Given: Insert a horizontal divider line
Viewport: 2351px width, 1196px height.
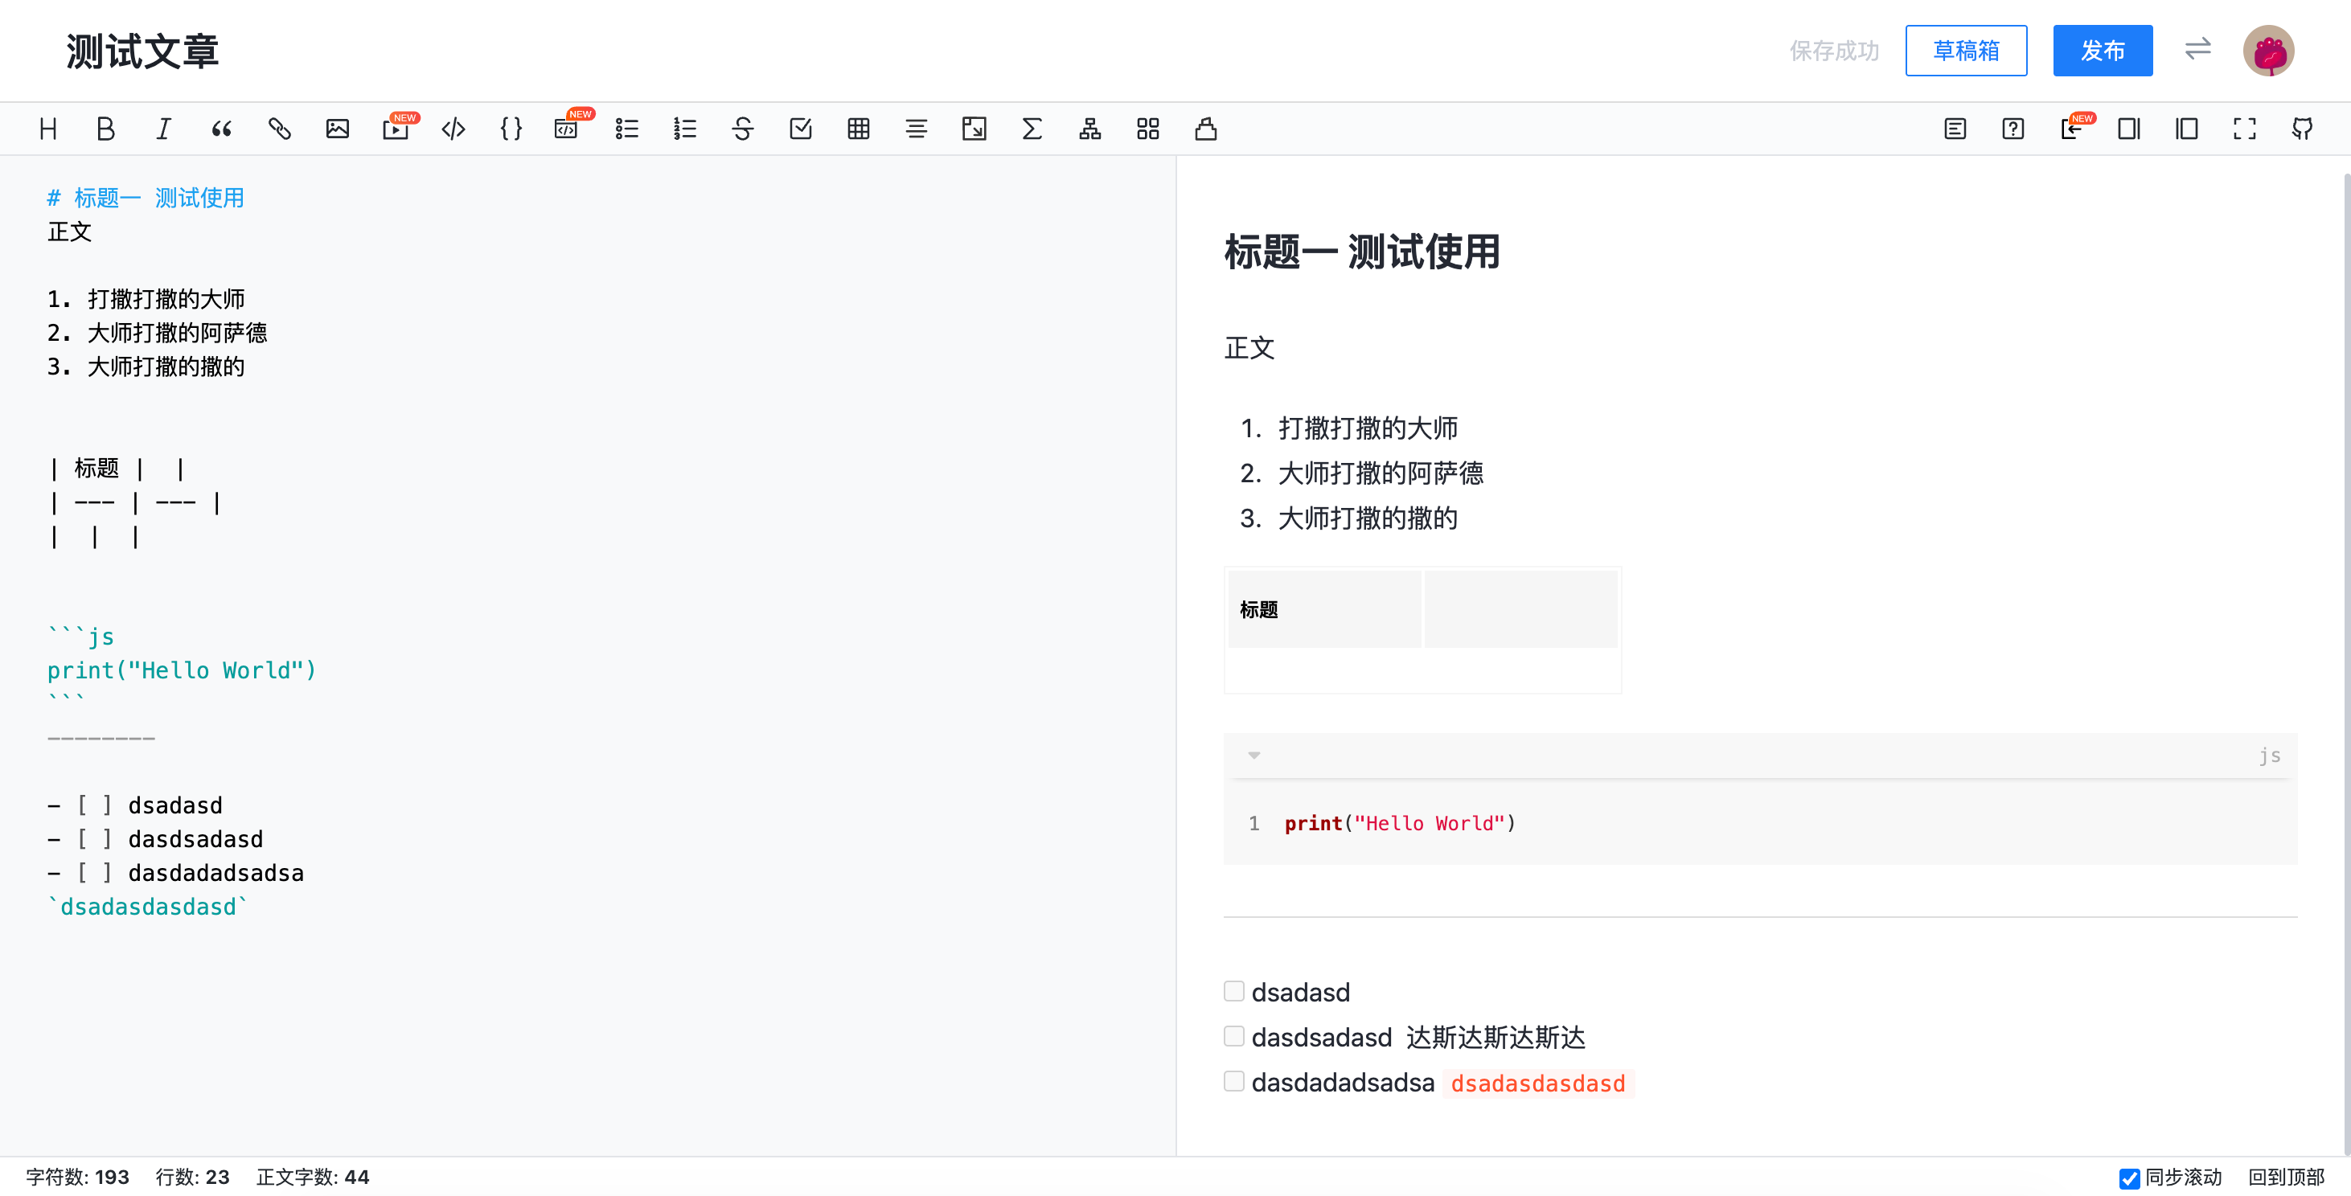Looking at the screenshot, I should tap(917, 129).
